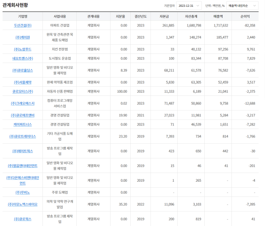Select the 도시철도 운송업 business cell
This screenshot has width=265, height=226.
(60, 58)
